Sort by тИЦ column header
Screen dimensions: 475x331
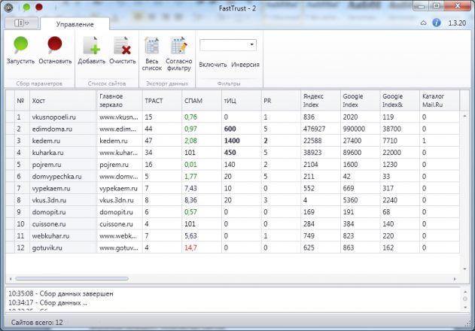pyautogui.click(x=241, y=101)
